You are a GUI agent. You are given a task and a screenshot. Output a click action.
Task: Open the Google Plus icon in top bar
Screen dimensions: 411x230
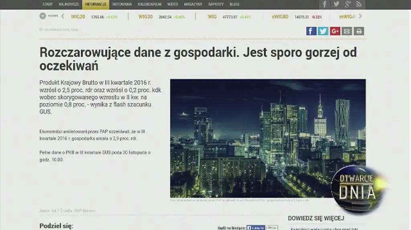pos(348,4)
